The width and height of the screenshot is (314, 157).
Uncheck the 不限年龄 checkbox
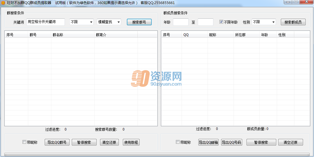(221, 22)
